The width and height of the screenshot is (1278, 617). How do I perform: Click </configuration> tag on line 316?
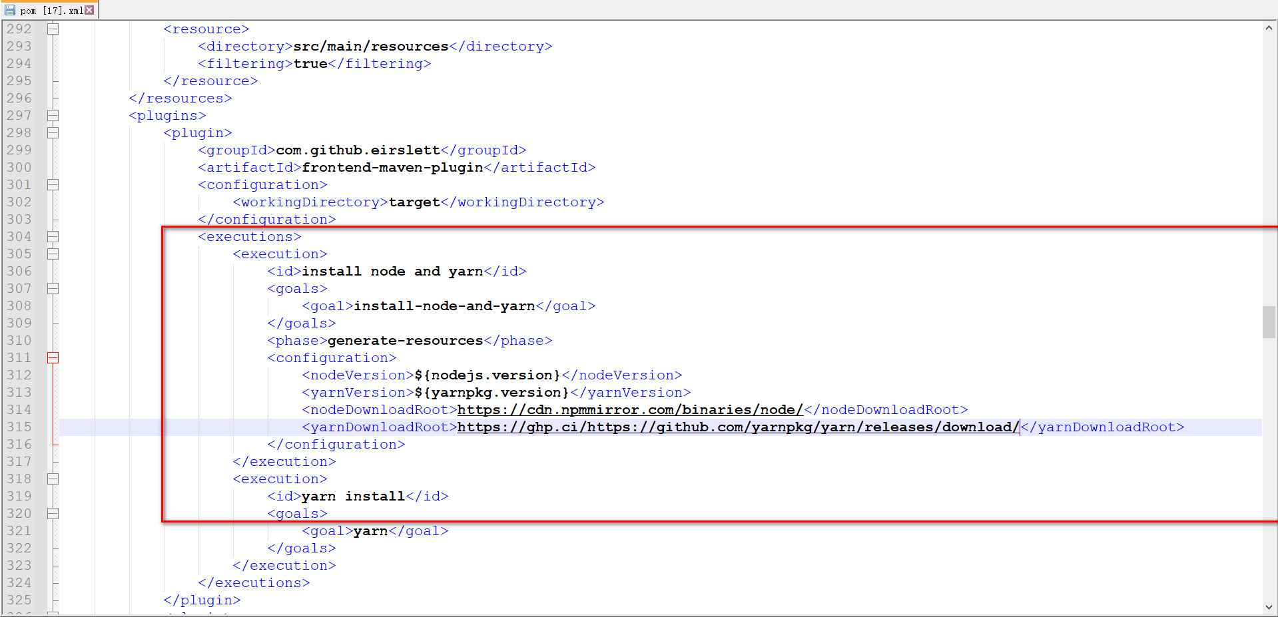(x=336, y=445)
